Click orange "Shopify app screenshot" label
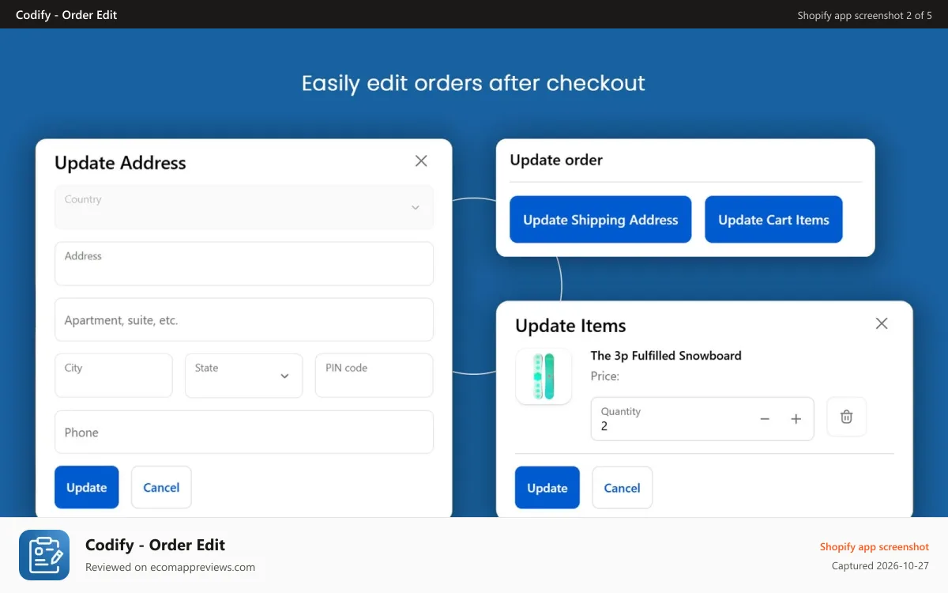948x593 pixels. pos(875,546)
